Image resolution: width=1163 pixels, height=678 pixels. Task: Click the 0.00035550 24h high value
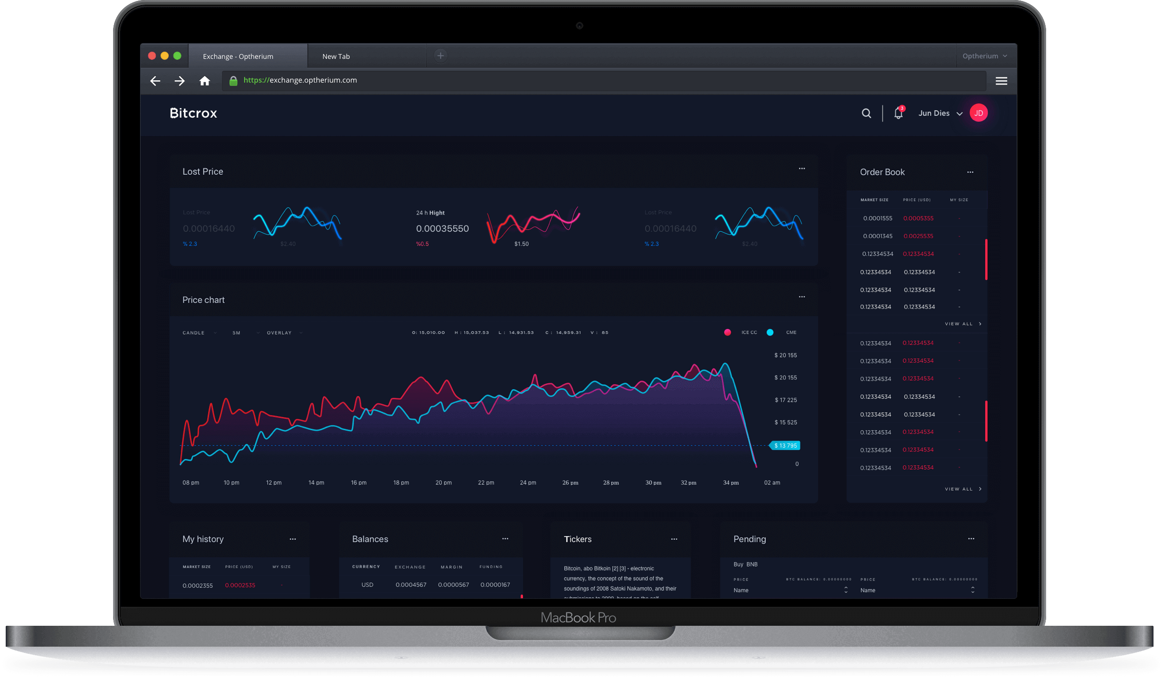[442, 228]
